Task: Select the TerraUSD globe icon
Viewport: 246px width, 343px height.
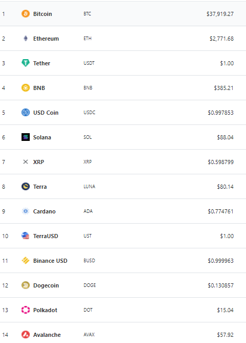Action: [26, 236]
